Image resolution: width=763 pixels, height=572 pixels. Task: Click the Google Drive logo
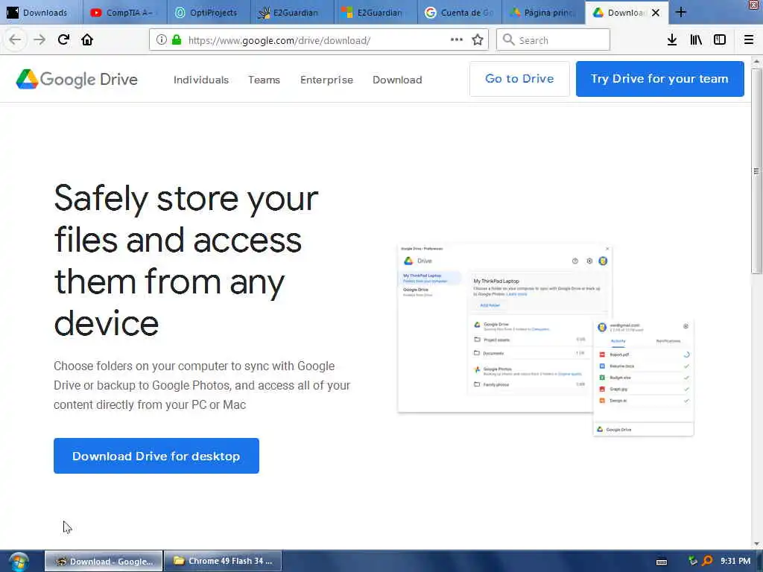[x=77, y=79]
